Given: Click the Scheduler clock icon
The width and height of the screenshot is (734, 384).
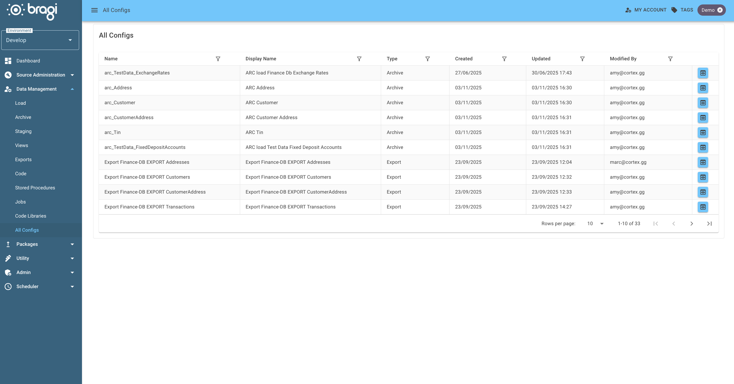Looking at the screenshot, I should pyautogui.click(x=8, y=287).
